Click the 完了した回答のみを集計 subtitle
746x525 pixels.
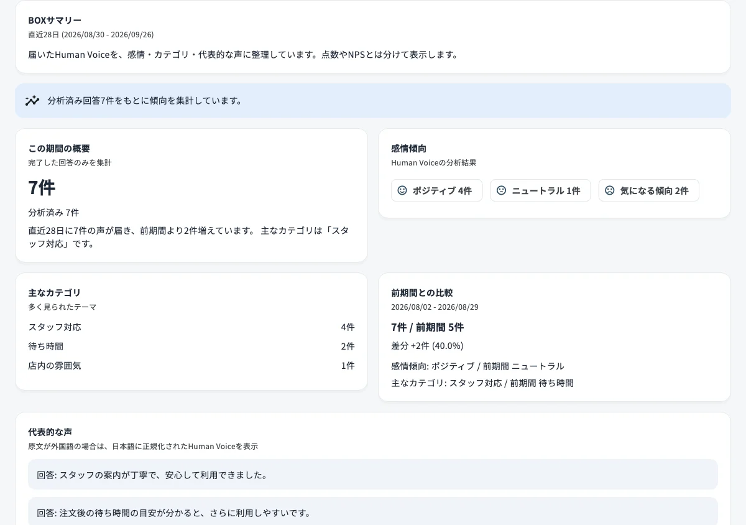point(70,163)
